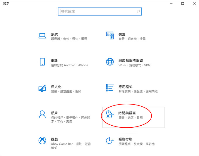This screenshot has width=199, height=156.
Task: Click the 個人化 paintbrush icon
Action: 42,88
